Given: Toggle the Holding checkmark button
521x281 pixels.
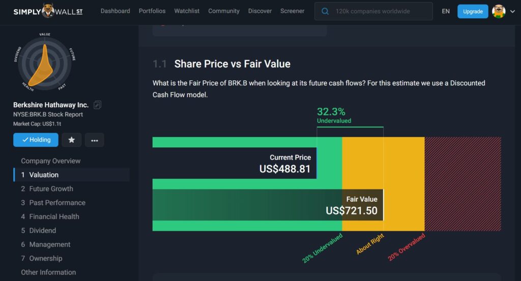Looking at the screenshot, I should click(x=36, y=140).
